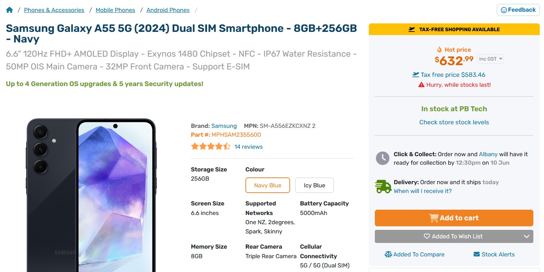
Task: Click the tax free plane icon
Action: pos(416,75)
